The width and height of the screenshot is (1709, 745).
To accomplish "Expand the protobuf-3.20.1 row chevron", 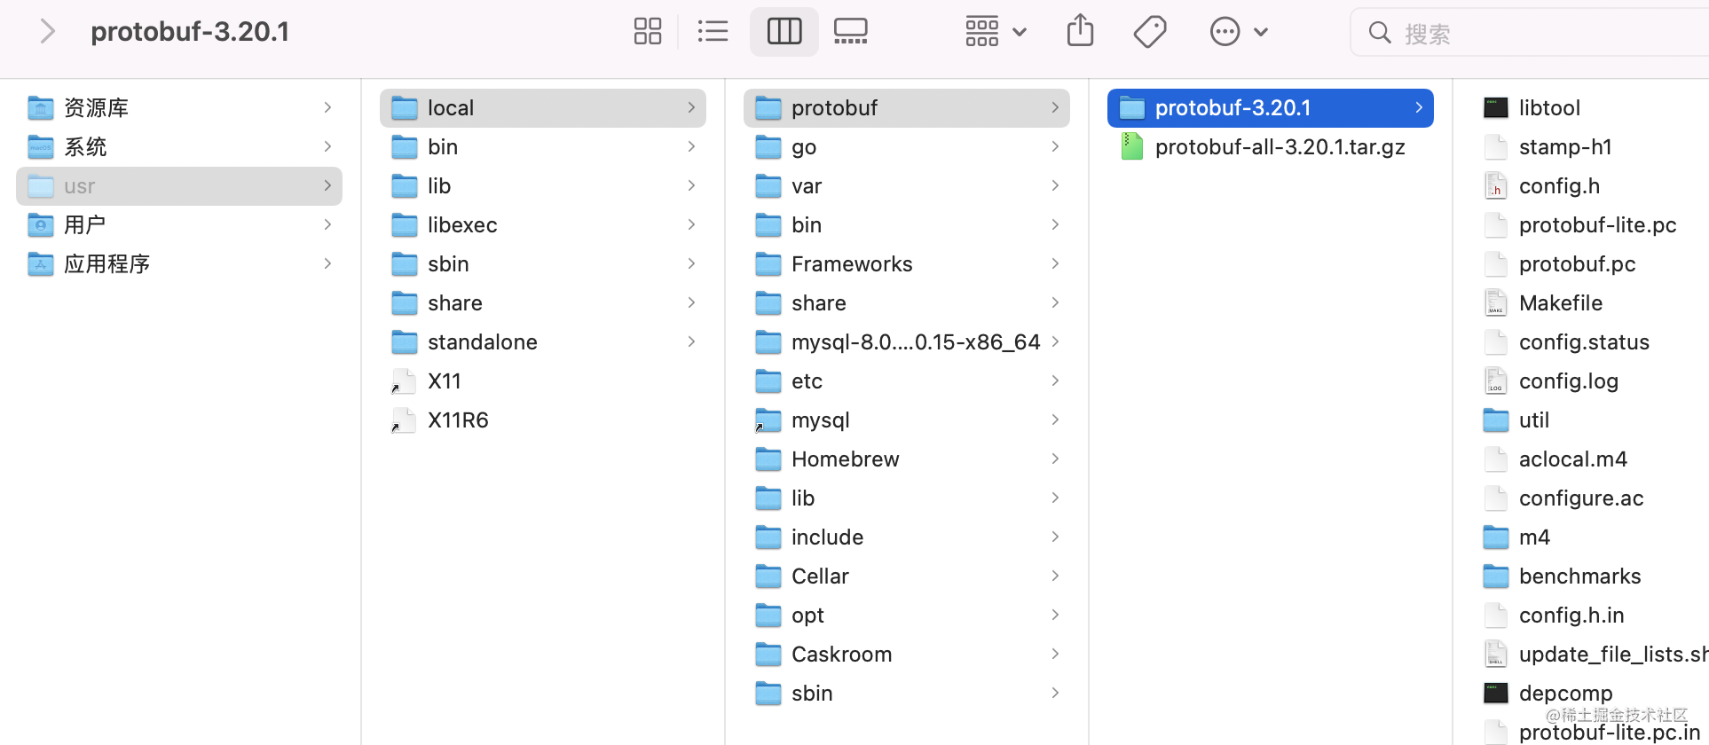I will click(1419, 108).
